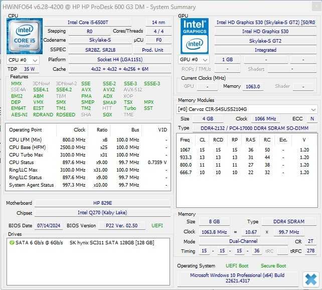Click the Intel Core i5-6500T name field
Screen dimensions: 322x290
pyautogui.click(x=88, y=22)
